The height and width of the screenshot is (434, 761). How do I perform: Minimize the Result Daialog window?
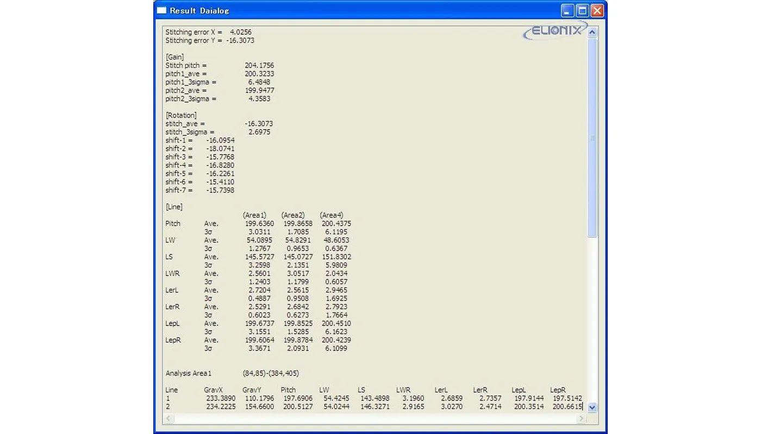(x=567, y=10)
